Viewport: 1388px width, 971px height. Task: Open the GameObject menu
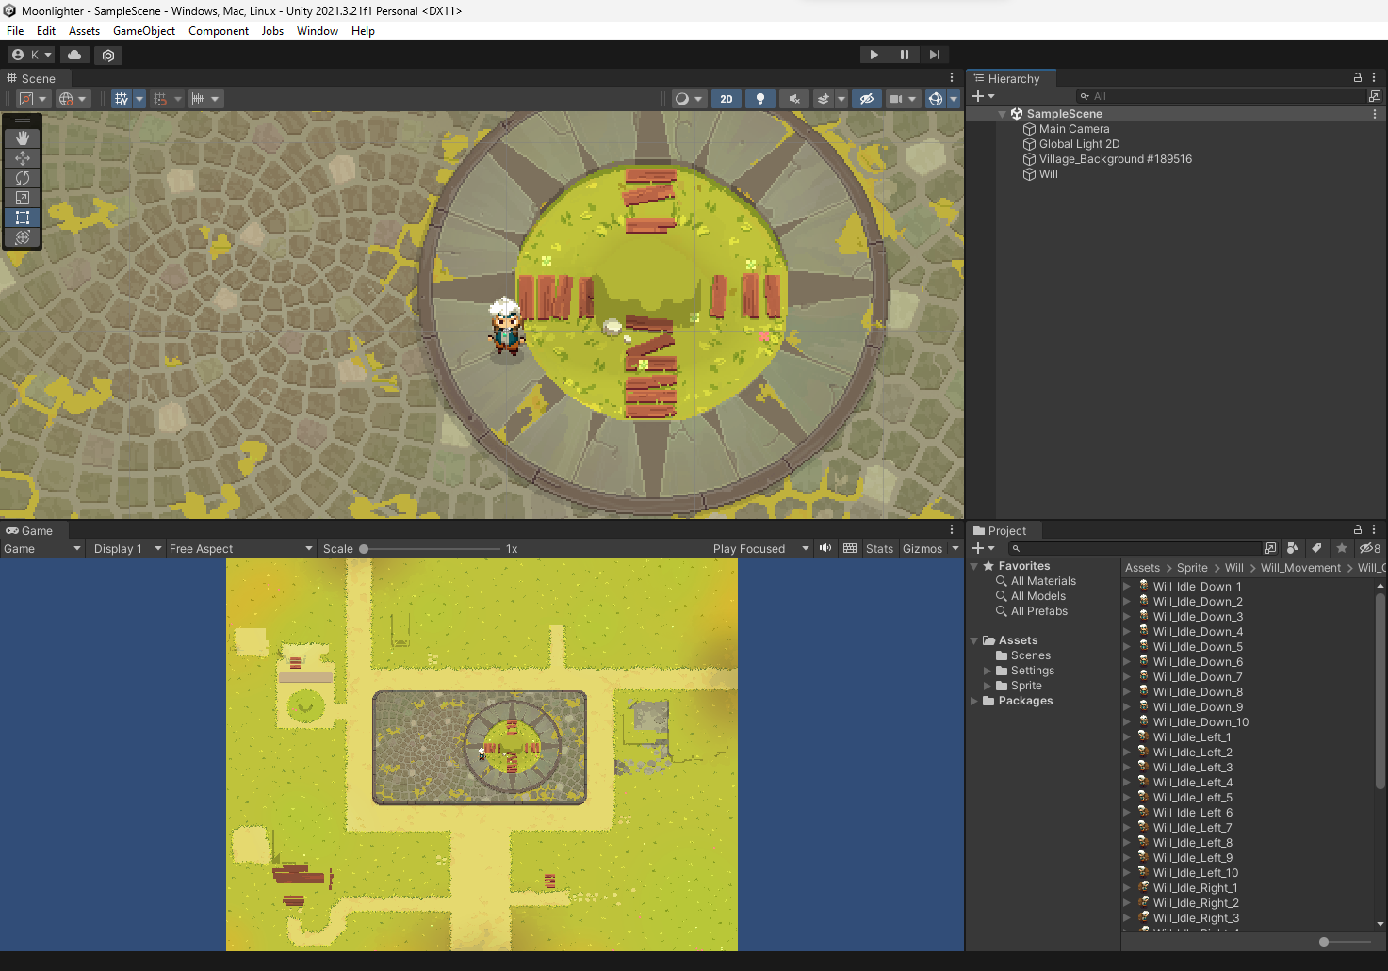point(144,31)
